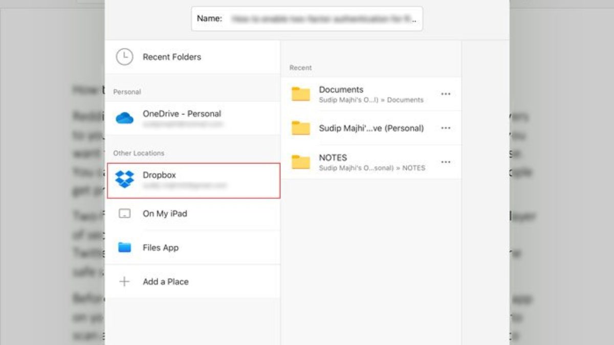
Task: Click the plus icon for Add a Place
Action: coord(124,282)
